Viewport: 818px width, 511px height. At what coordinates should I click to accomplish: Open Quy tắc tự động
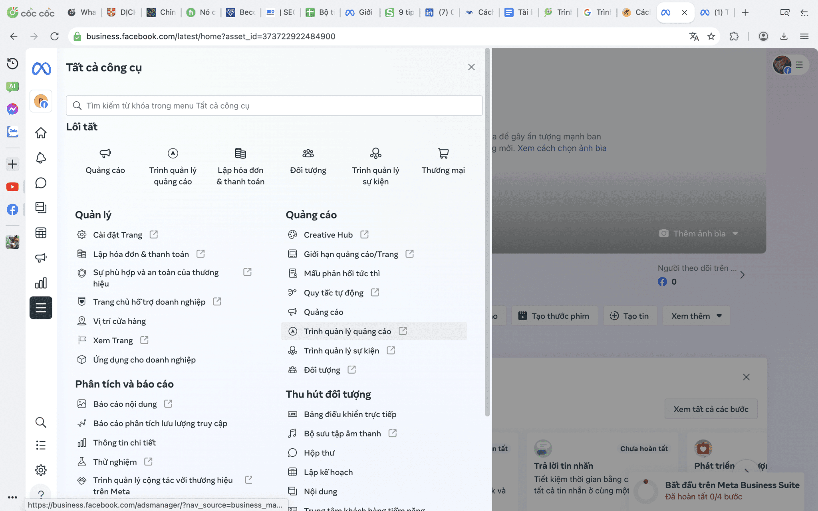click(334, 293)
